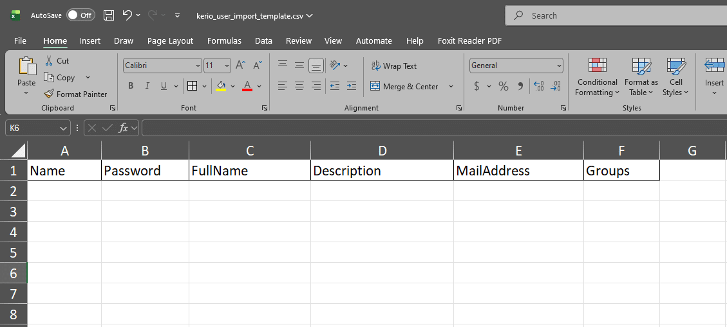
Task: Switch to the Formulas tab
Action: coord(224,41)
